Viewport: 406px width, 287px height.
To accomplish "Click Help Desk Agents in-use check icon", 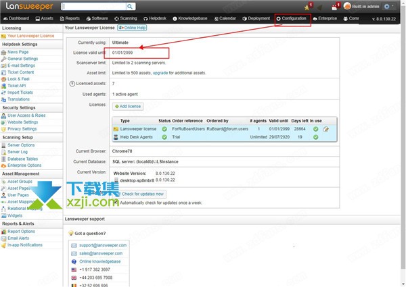I will click(315, 137).
